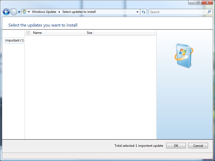
Task: Expand the double-chevron breadcrumb overflow
Action: pos(29,12)
